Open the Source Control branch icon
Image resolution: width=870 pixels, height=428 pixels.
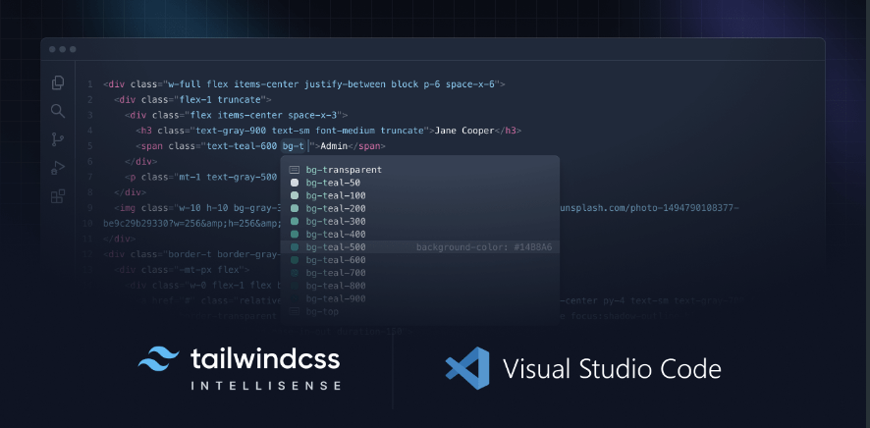(58, 139)
